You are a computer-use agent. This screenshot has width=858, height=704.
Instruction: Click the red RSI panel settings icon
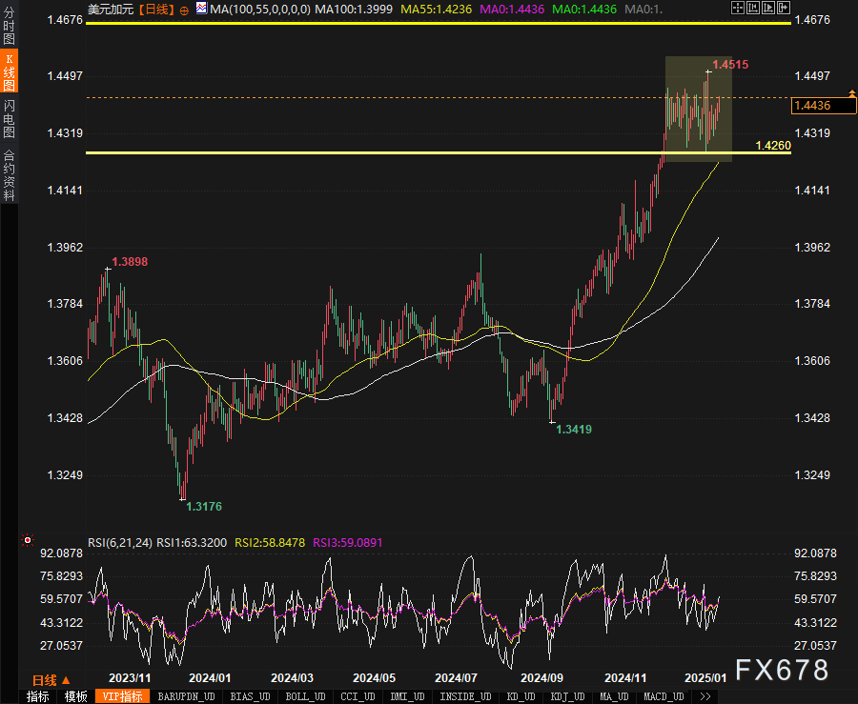[29, 541]
